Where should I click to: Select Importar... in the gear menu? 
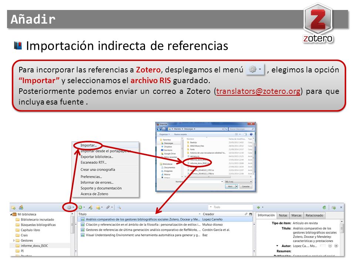[x=88, y=145]
